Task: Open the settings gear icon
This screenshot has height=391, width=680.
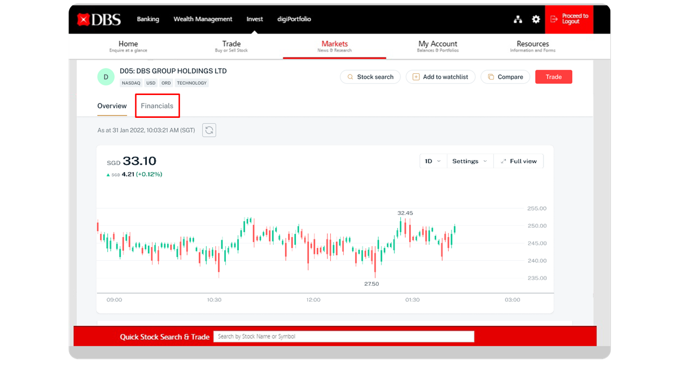Action: pyautogui.click(x=536, y=19)
